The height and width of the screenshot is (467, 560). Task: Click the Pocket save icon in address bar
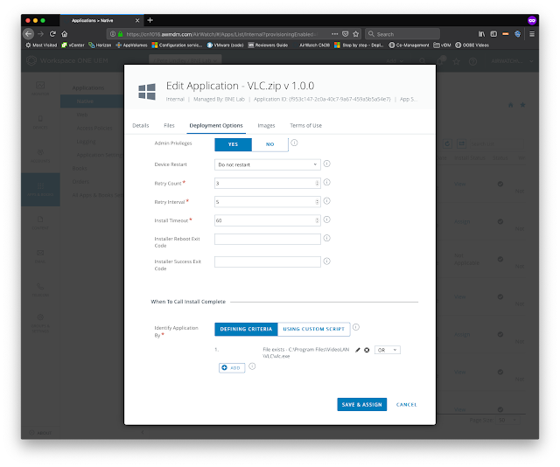[346, 34]
